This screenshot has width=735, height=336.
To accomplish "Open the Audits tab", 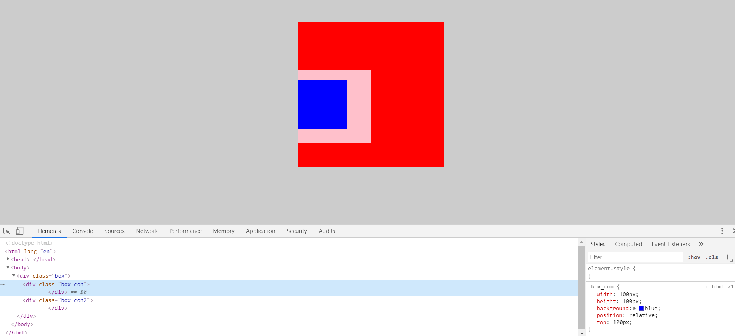I will pyautogui.click(x=327, y=231).
